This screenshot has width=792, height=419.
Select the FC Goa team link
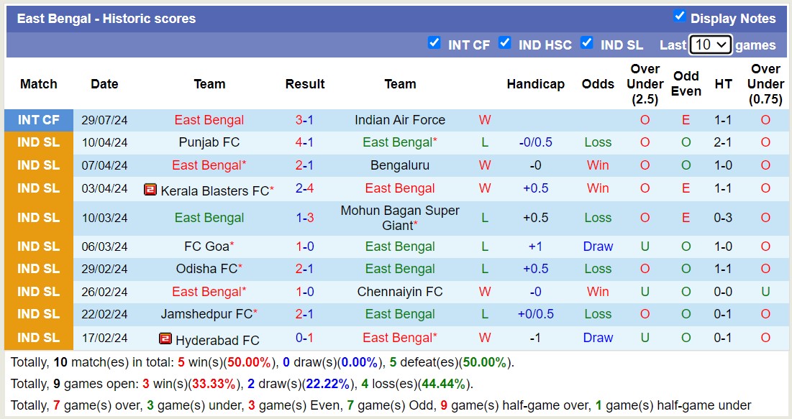(x=207, y=246)
